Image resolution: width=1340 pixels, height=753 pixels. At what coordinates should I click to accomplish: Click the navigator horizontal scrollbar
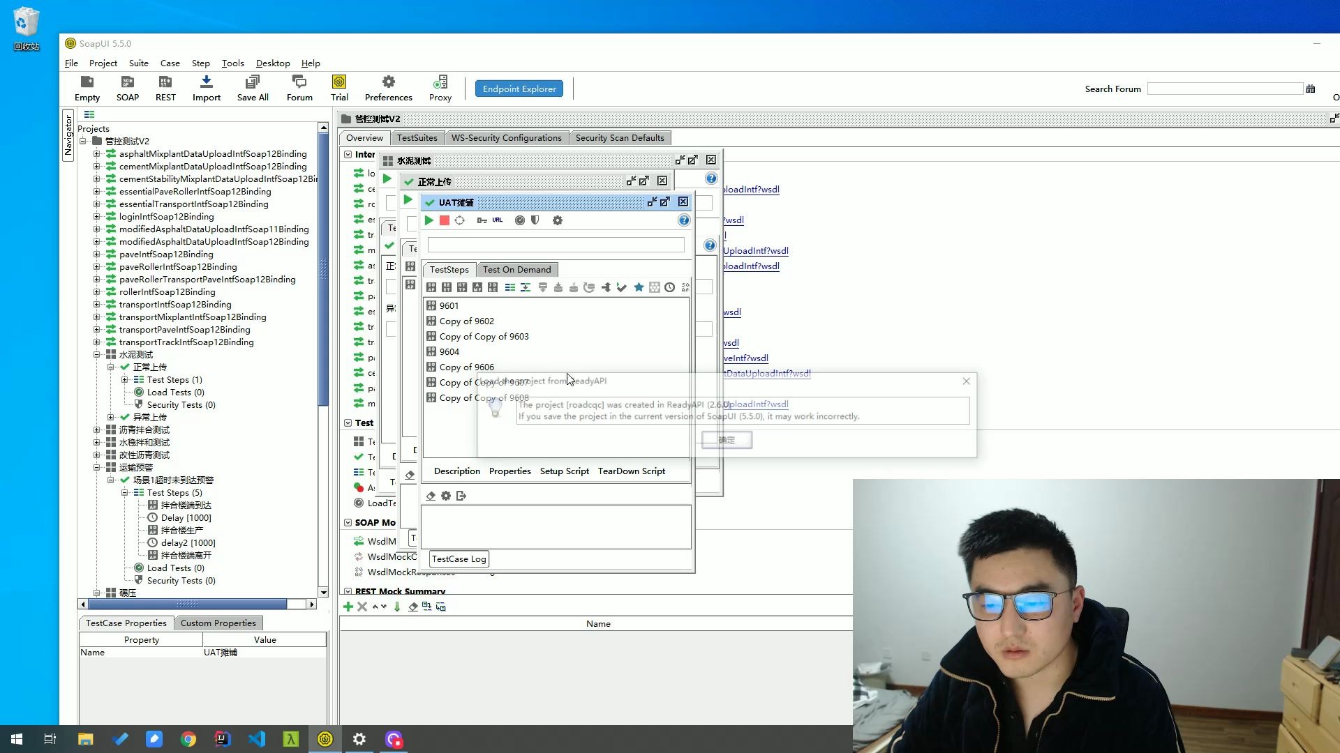click(x=188, y=604)
